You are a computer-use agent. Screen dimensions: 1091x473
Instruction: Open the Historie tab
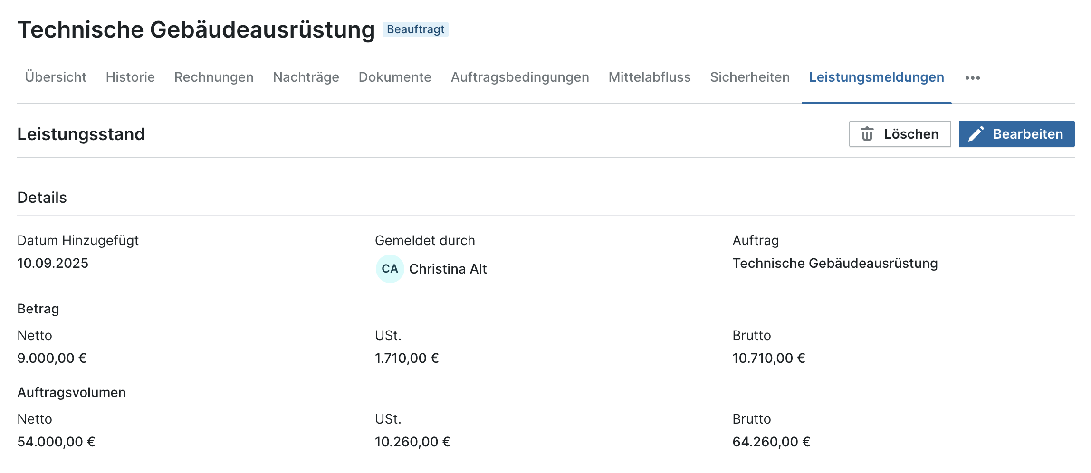[x=130, y=77]
